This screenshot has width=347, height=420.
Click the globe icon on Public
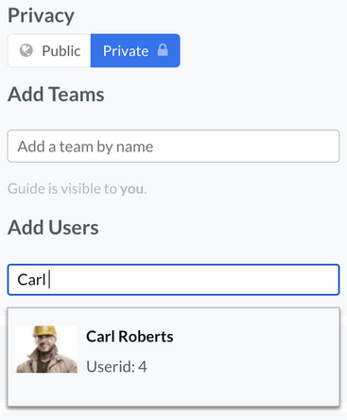click(x=26, y=50)
